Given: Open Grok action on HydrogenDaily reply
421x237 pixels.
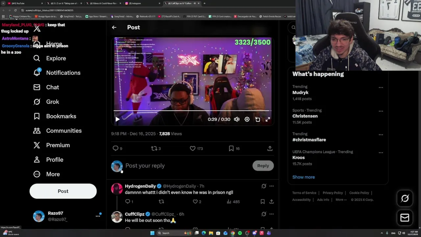Looking at the screenshot, I should pos(264,186).
